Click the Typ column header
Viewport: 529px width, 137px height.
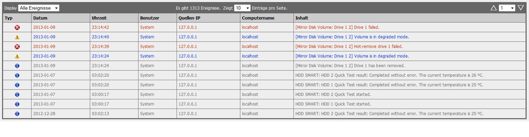8,18
